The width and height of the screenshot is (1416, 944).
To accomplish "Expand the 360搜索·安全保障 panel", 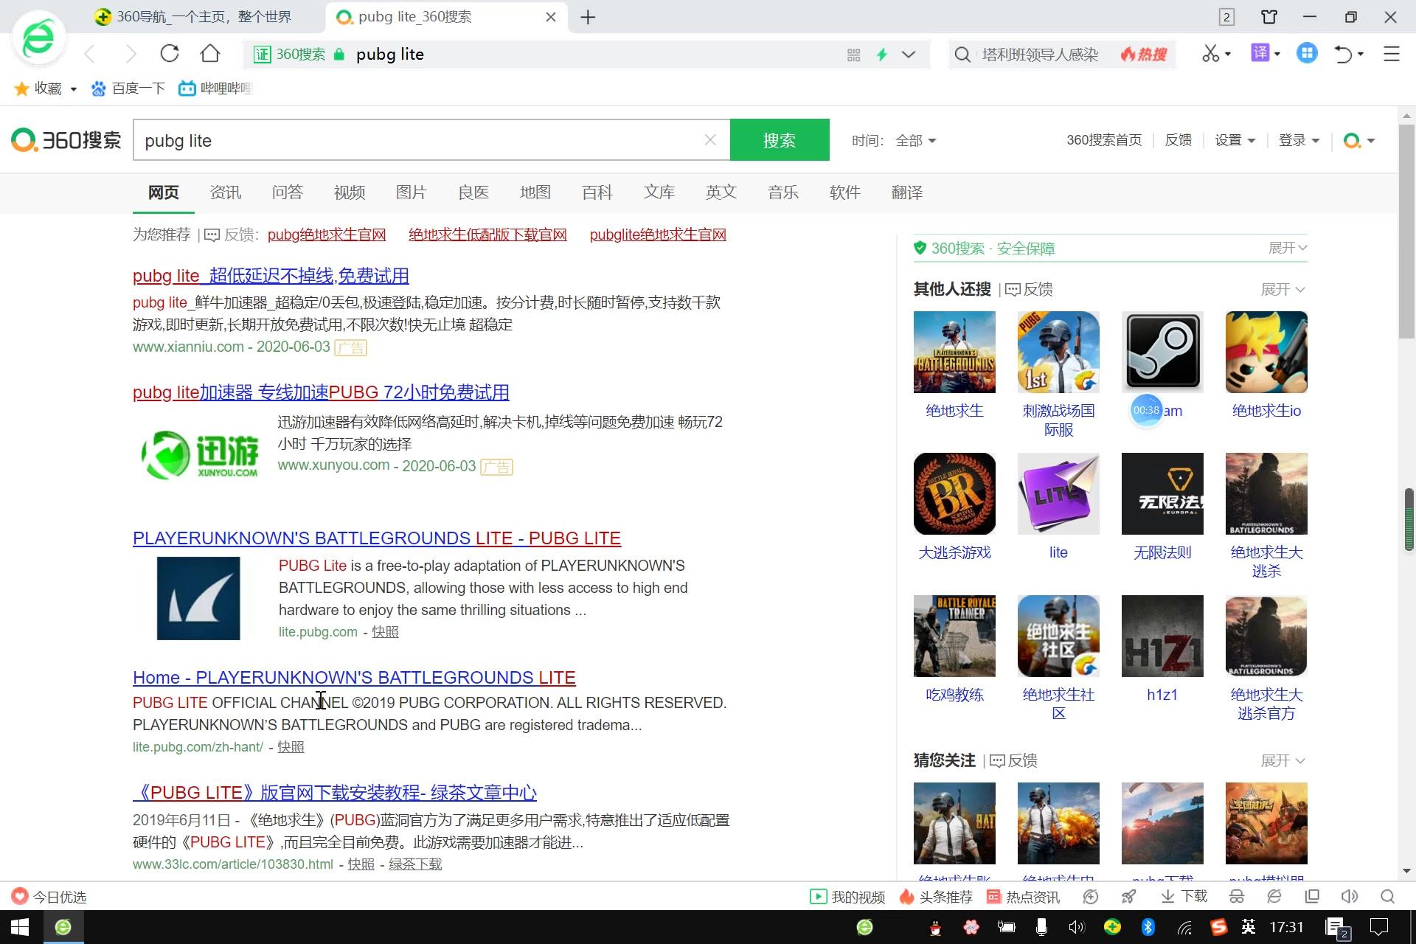I will (1288, 248).
